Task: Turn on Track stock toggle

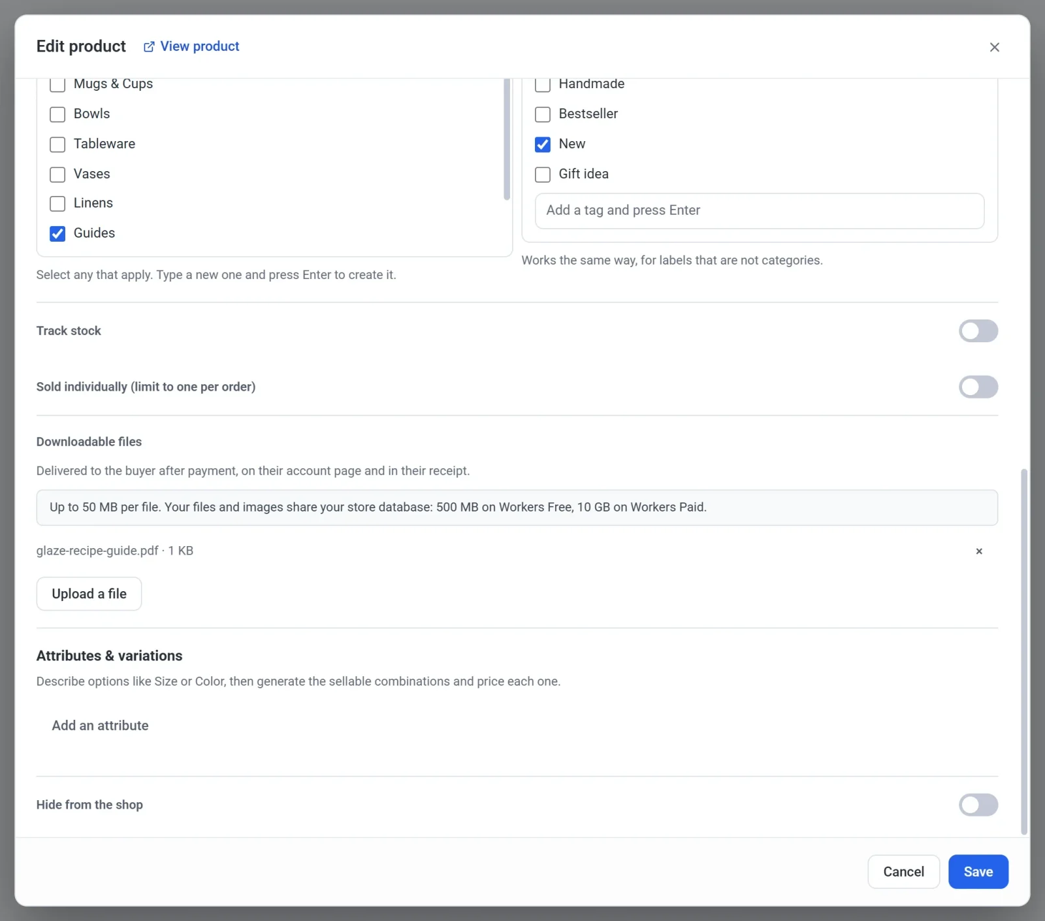Action: [978, 331]
